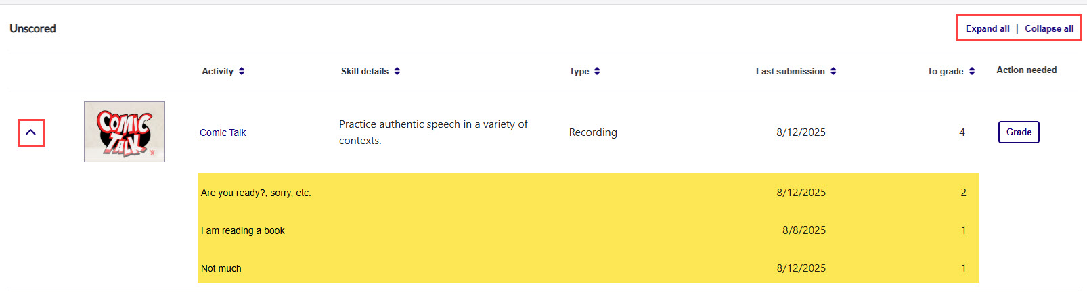
Task: Click the Skill details sort icon
Action: [x=397, y=72]
